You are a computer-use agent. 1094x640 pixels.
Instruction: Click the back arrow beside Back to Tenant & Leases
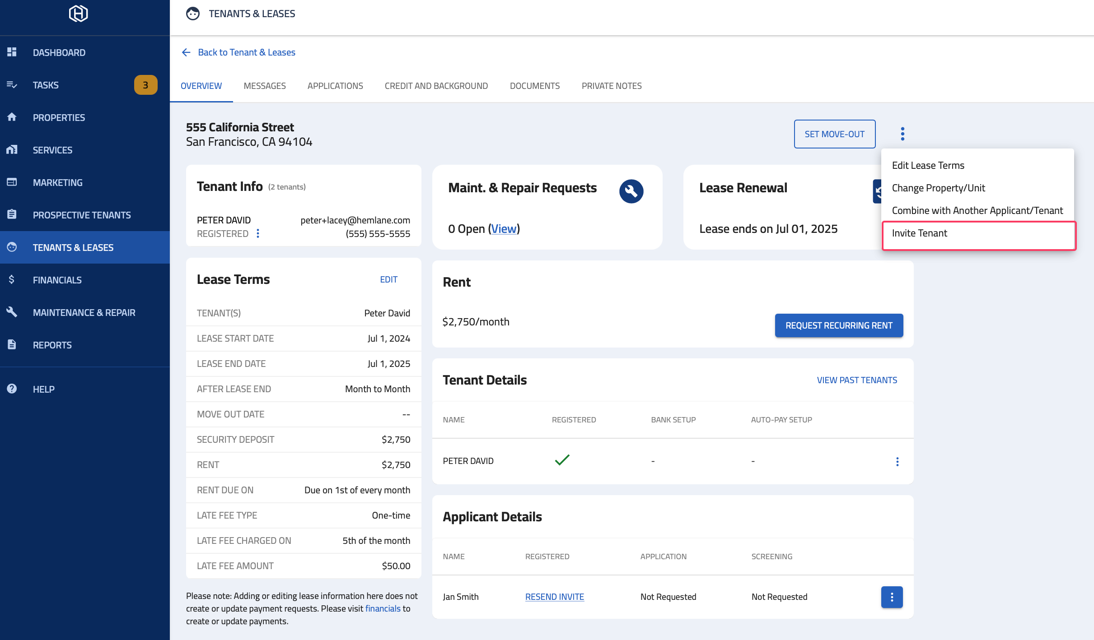tap(187, 52)
